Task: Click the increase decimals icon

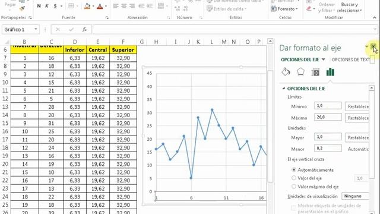Action: pyautogui.click(x=178, y=9)
